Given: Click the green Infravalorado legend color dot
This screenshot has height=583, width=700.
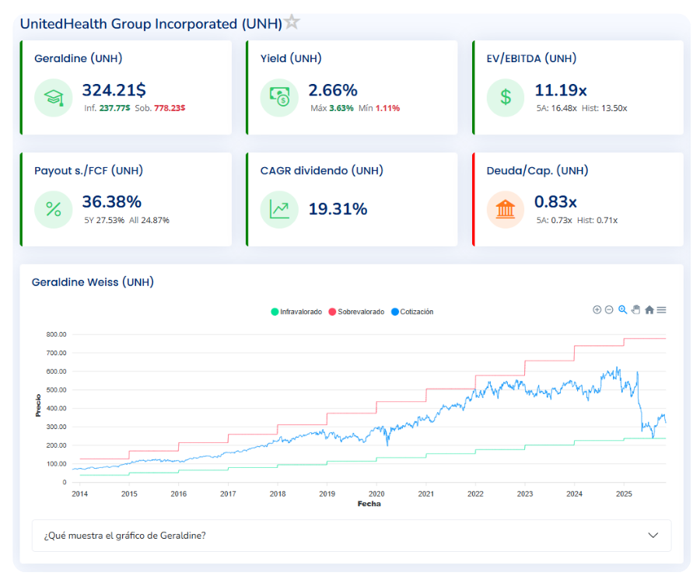Looking at the screenshot, I should click(275, 312).
